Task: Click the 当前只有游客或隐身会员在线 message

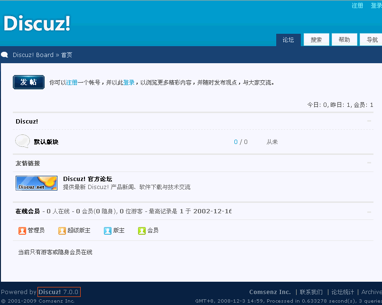Action: tap(56, 252)
